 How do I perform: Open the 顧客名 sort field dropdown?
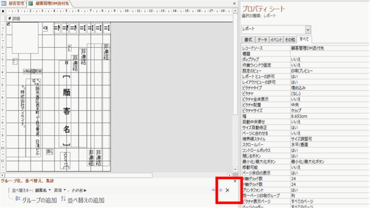(x=43, y=190)
